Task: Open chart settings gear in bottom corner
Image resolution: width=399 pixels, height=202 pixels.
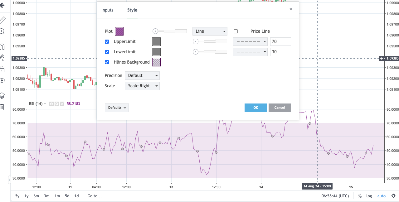Action: 393,196
